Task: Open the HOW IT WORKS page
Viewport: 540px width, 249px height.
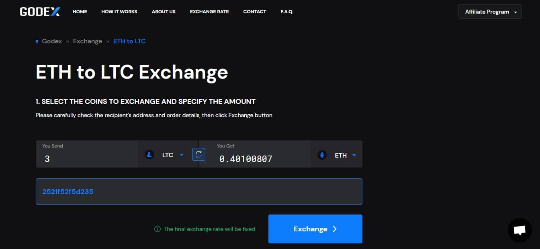Action: click(x=119, y=12)
